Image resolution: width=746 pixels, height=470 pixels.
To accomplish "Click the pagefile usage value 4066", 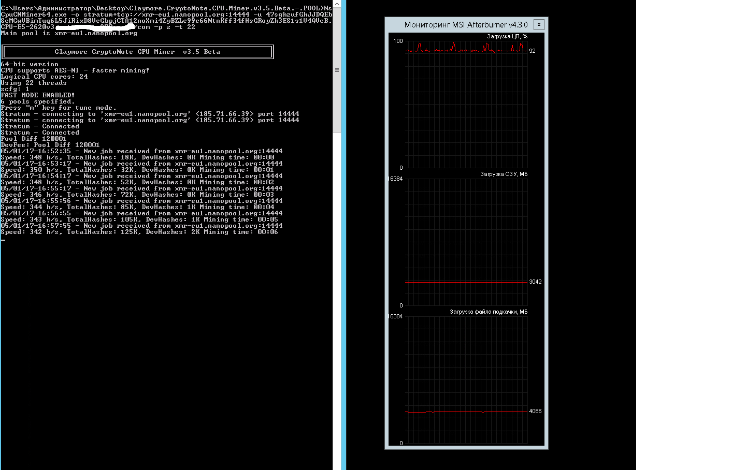I will coord(535,411).
